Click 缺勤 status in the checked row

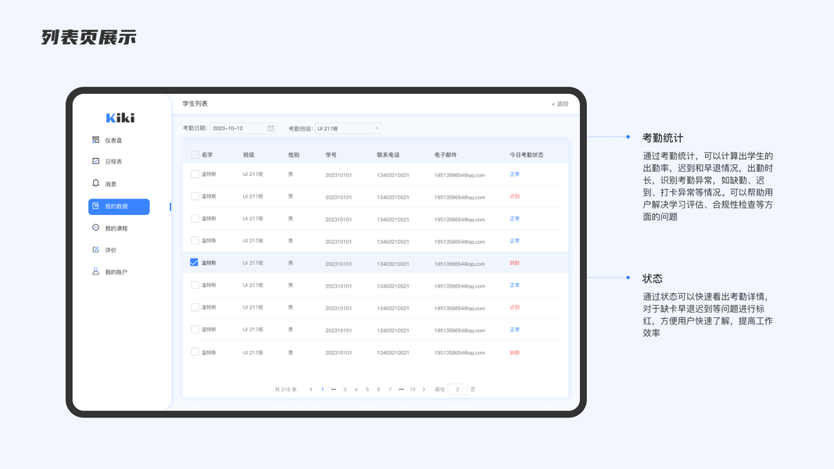[x=515, y=263]
